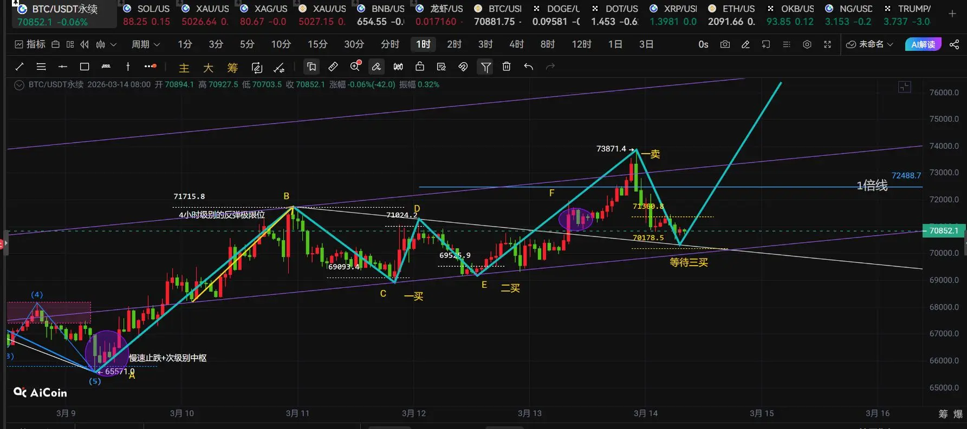Toggle the 筹 indicator button
967x429 pixels.
tap(232, 68)
